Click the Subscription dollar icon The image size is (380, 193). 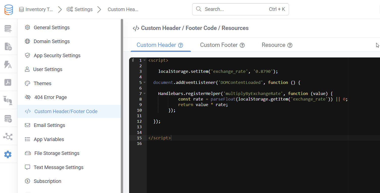(27, 181)
